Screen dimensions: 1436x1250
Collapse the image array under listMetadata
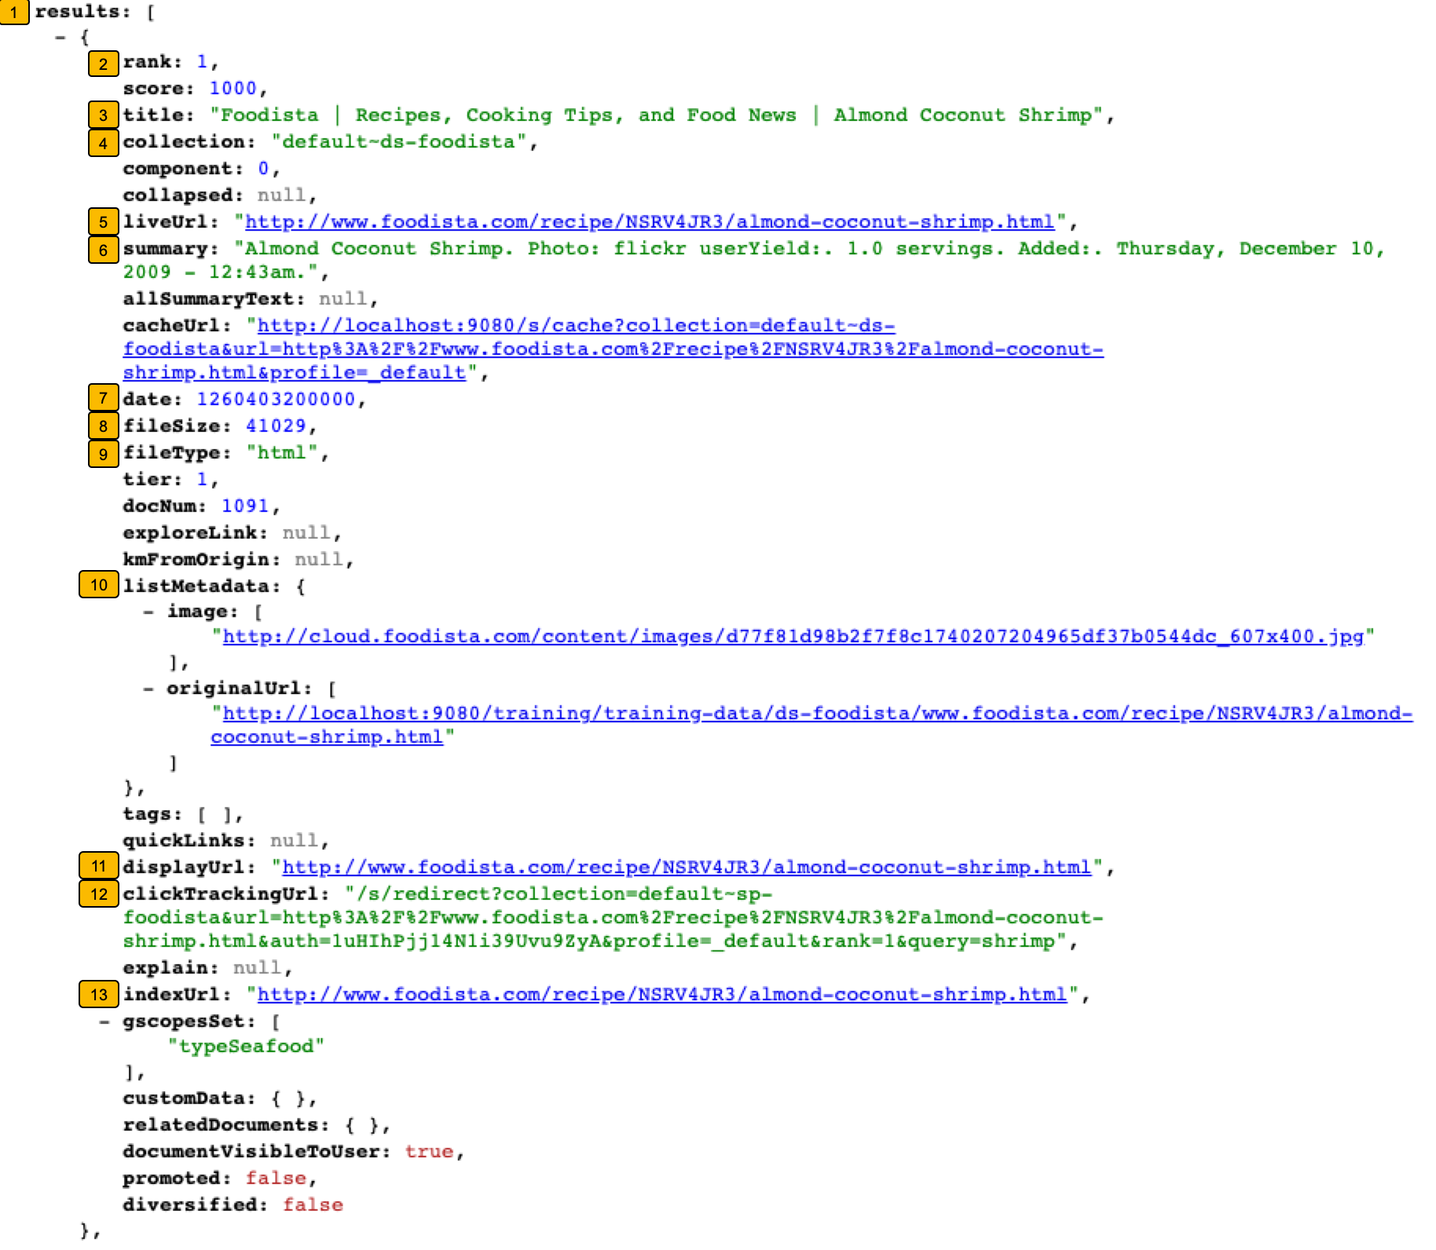pos(148,611)
